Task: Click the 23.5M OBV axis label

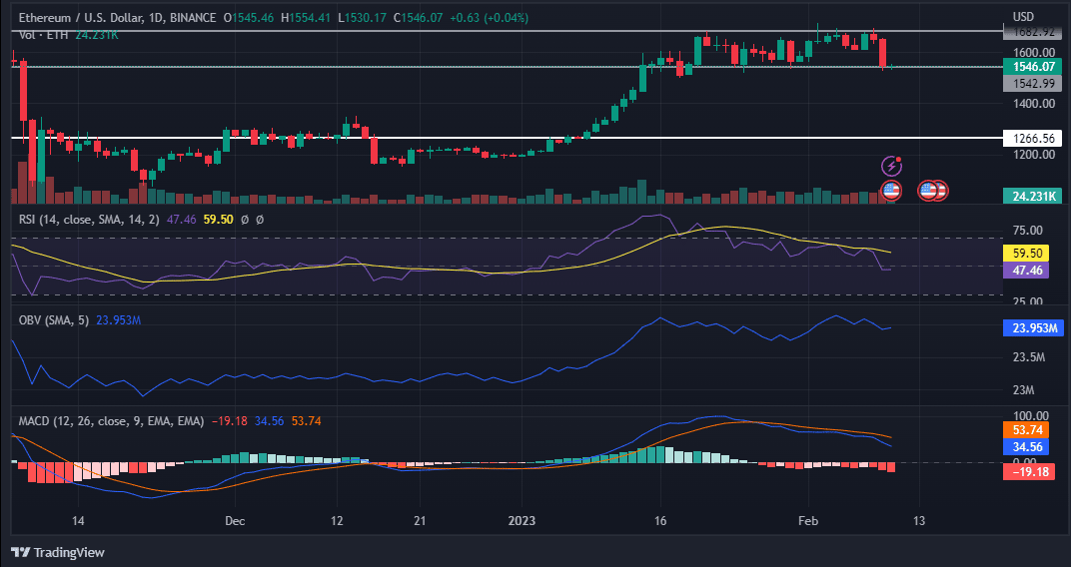Action: point(1028,357)
